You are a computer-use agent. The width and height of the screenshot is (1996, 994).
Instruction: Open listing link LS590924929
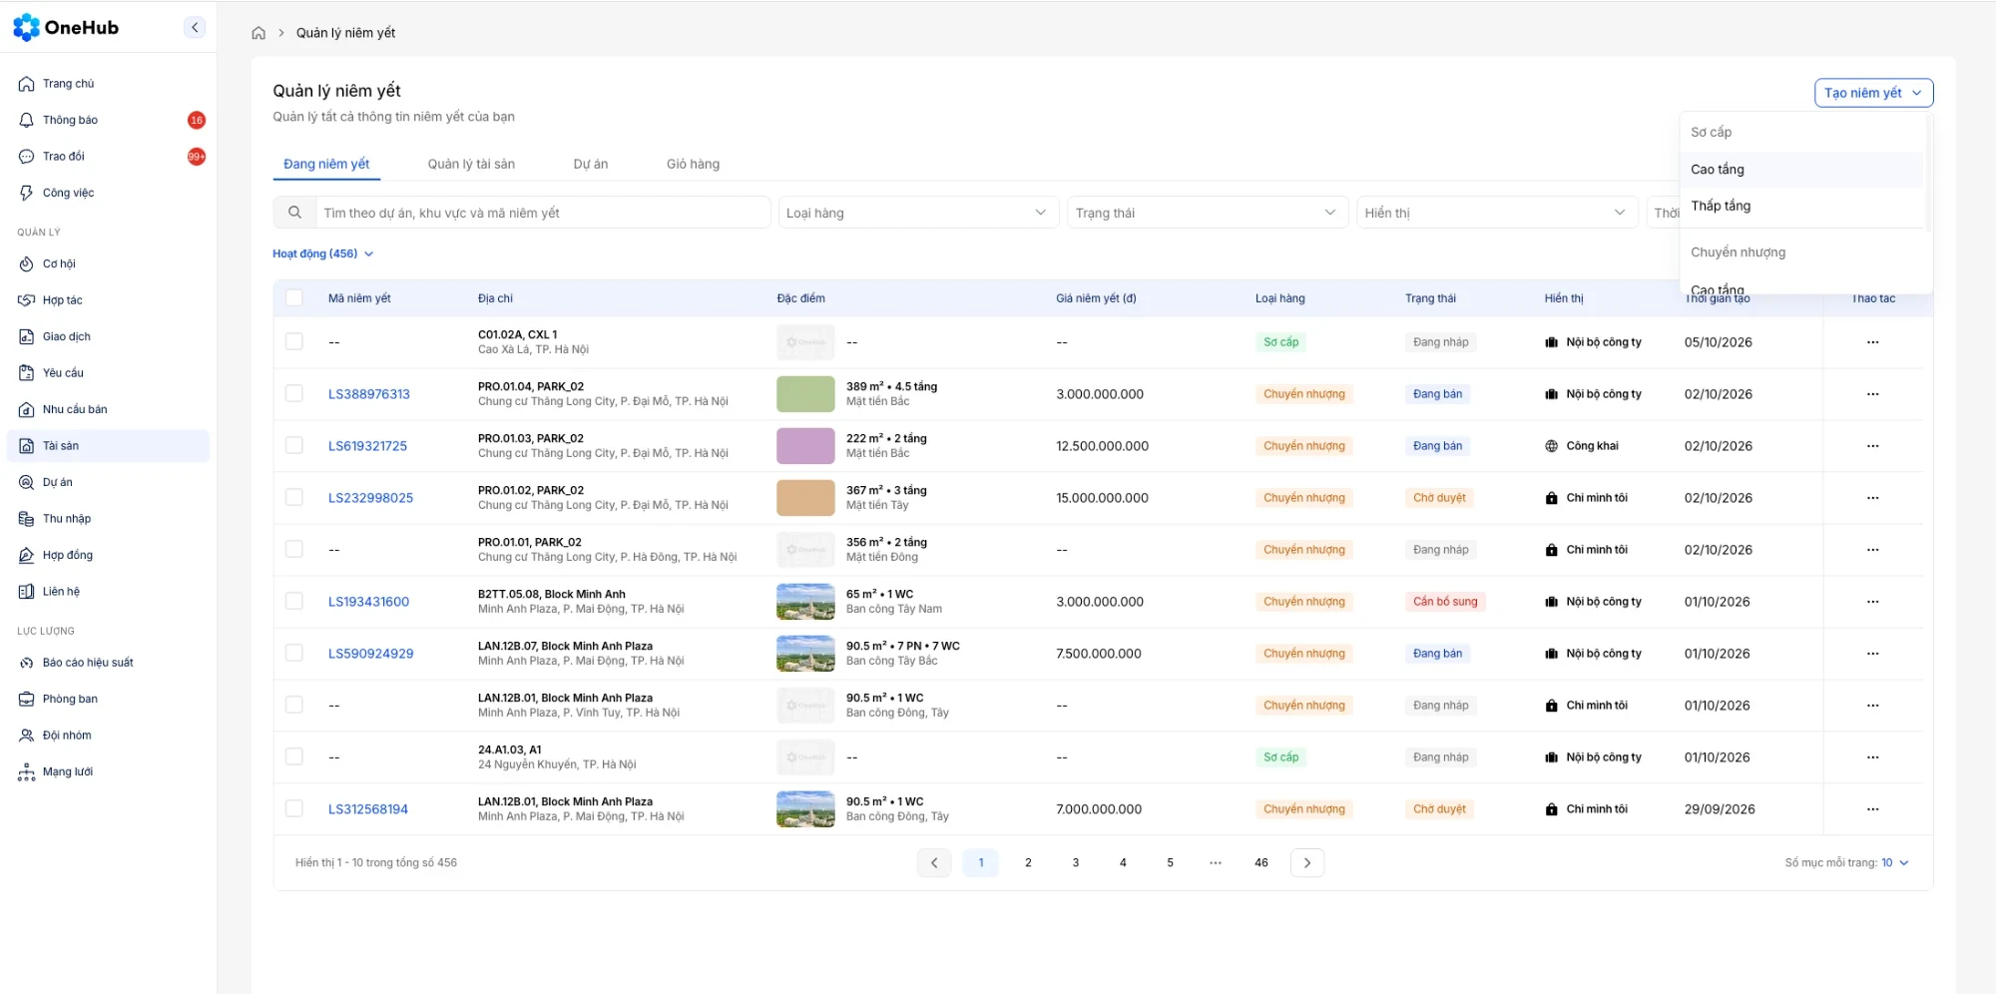click(370, 654)
